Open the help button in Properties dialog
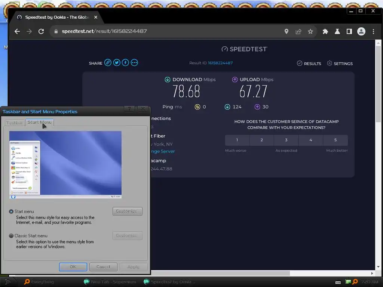383x287 pixels. (129, 109)
